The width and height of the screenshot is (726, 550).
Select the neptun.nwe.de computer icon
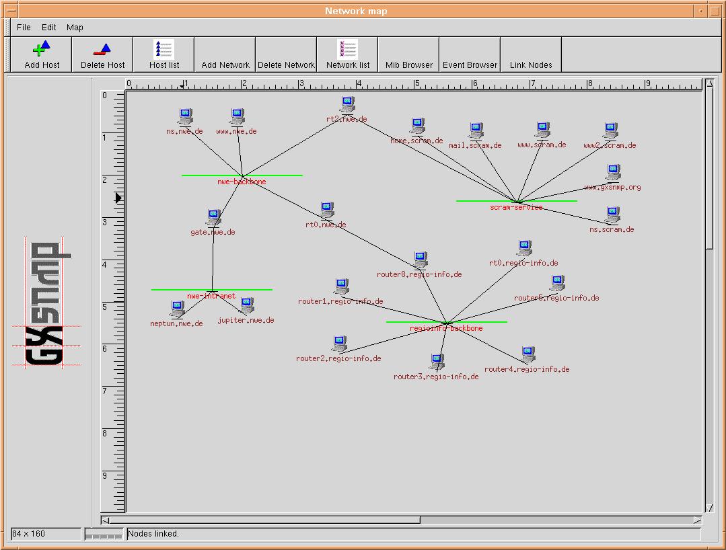pos(177,309)
